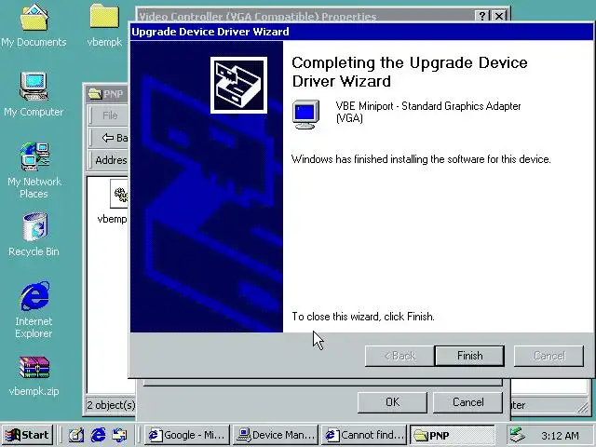The width and height of the screenshot is (596, 447).
Task: Select the vbempk folder on the desktop
Action: 104,25
